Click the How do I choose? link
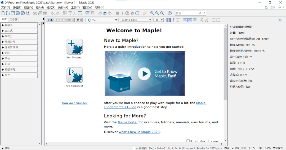The height and width of the screenshot is (150, 286). coord(75,103)
